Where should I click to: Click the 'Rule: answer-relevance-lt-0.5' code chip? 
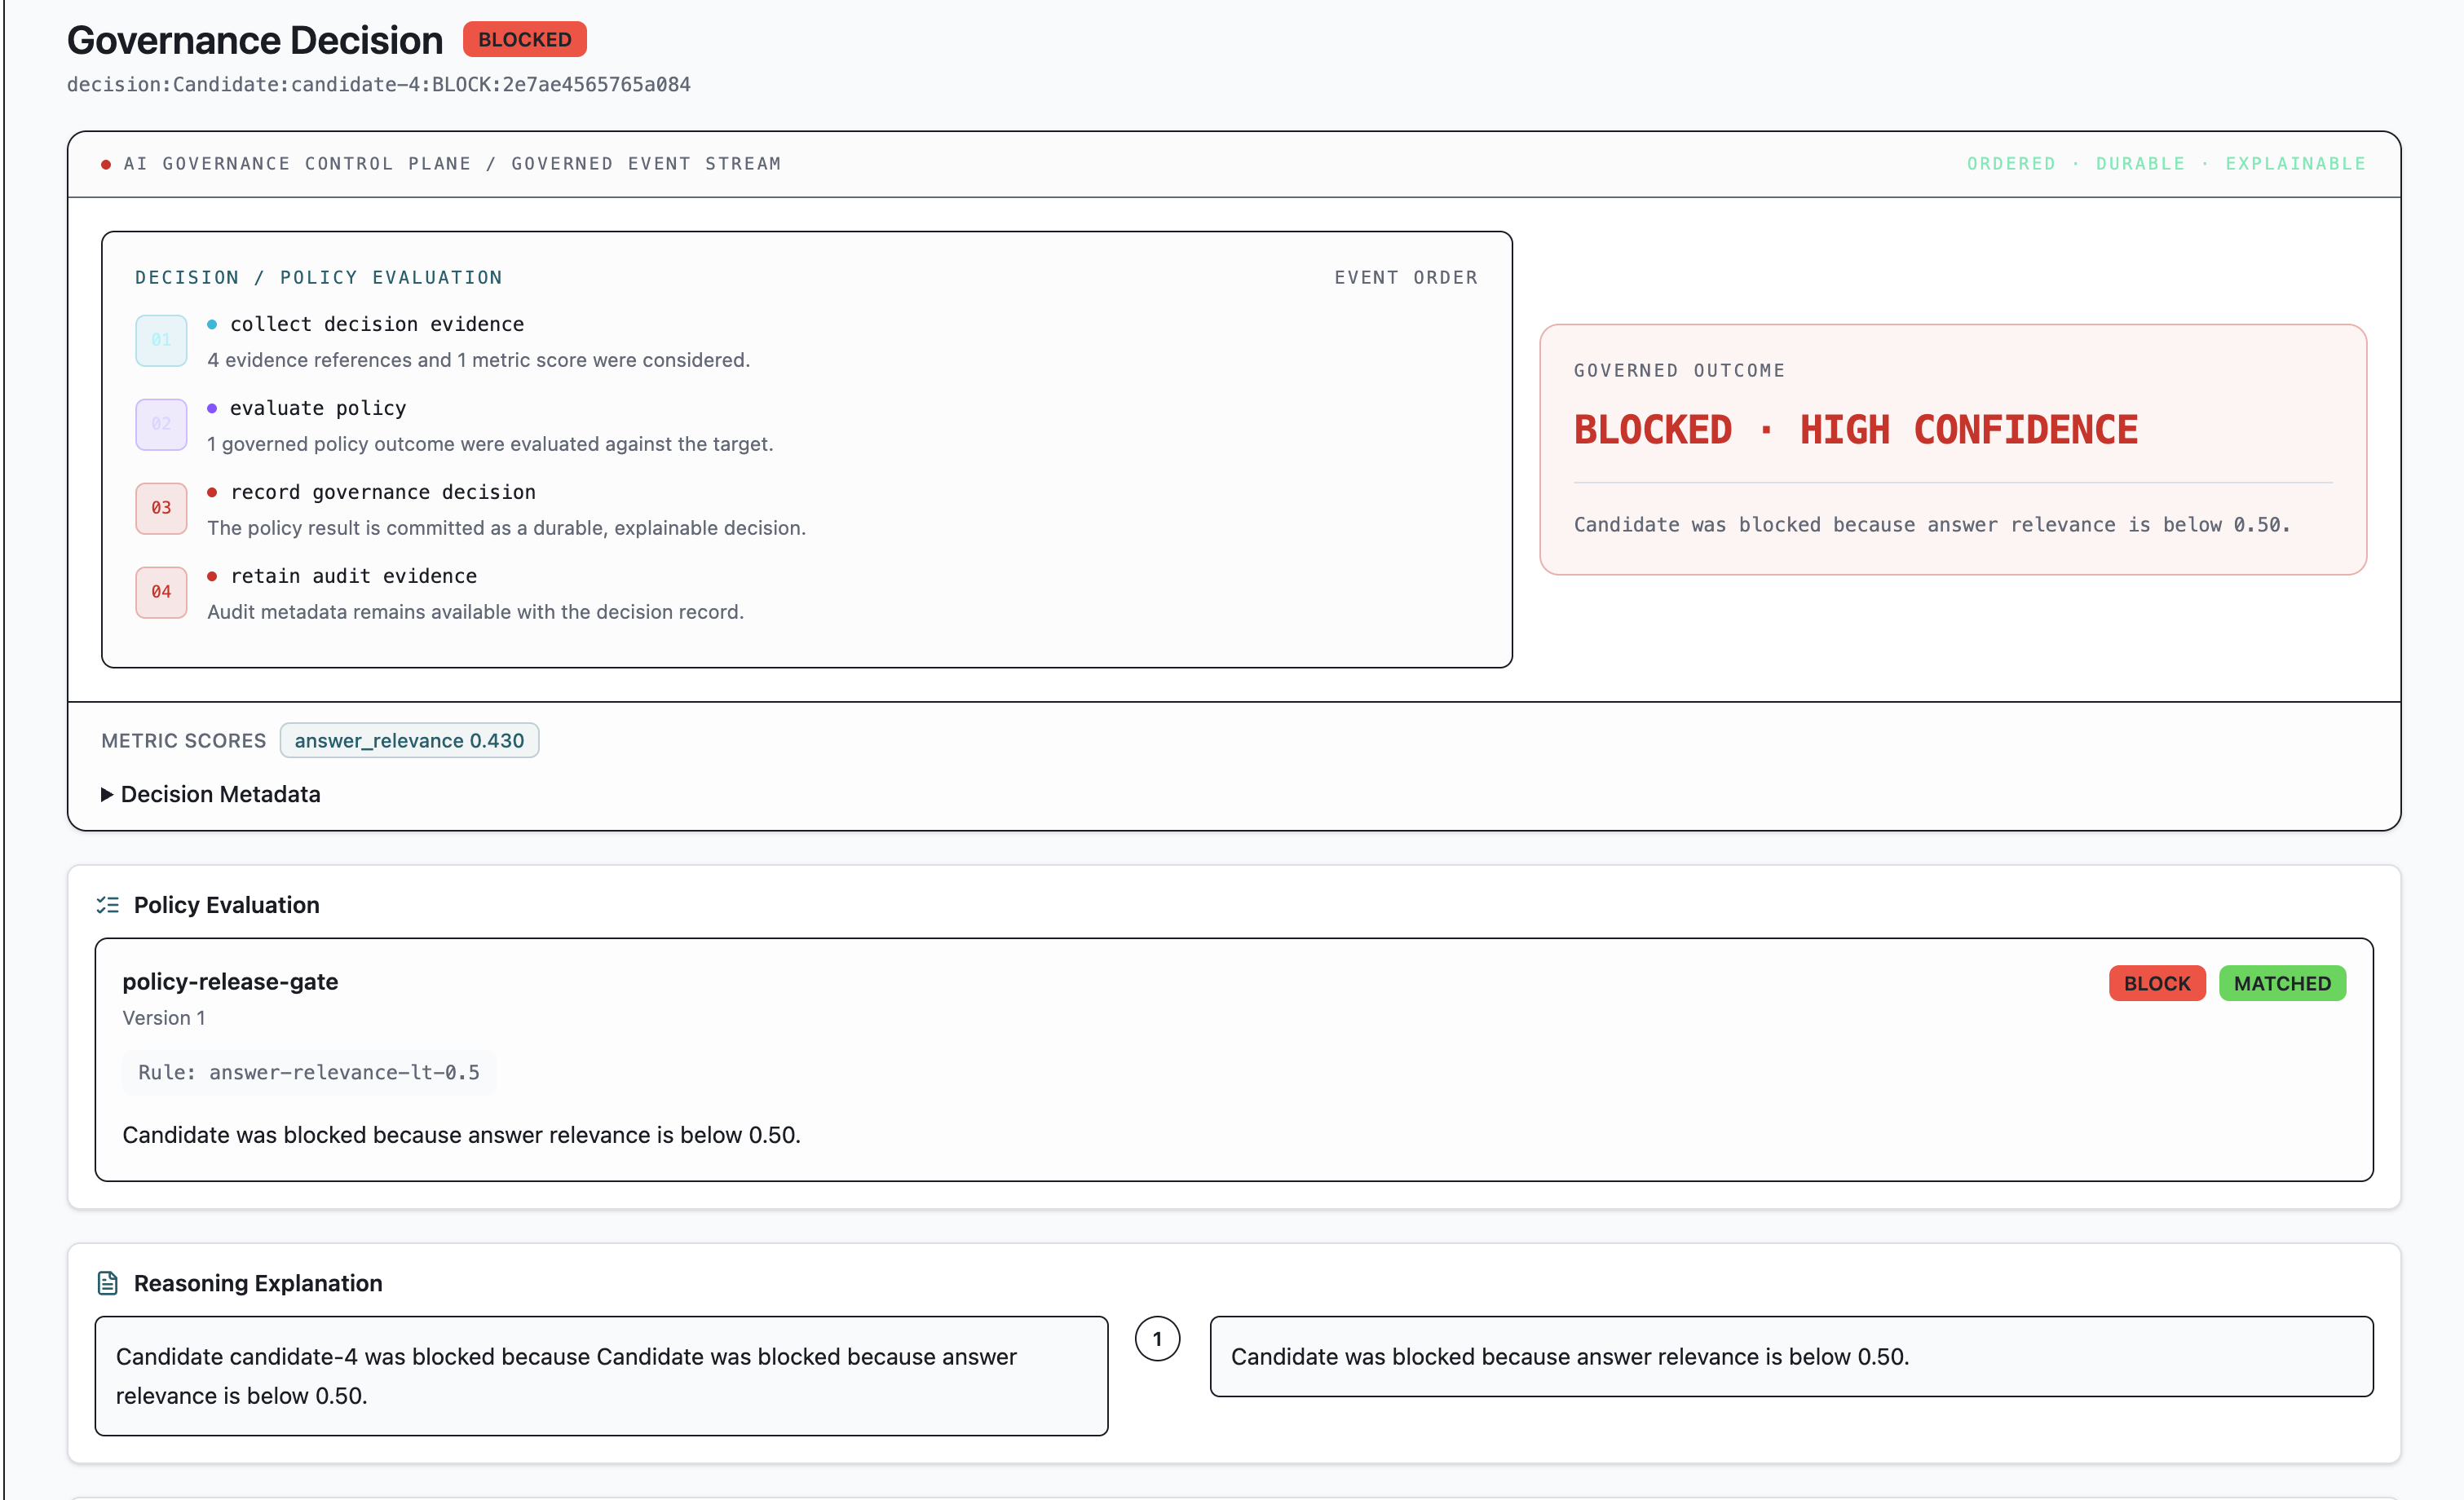tap(309, 1072)
